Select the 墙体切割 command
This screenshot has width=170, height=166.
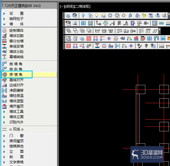16,36
